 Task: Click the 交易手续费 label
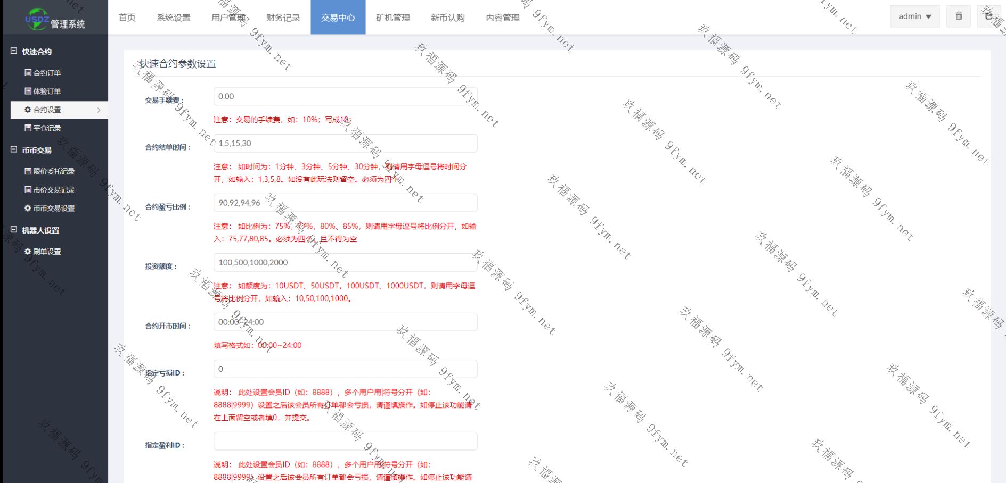click(x=165, y=100)
